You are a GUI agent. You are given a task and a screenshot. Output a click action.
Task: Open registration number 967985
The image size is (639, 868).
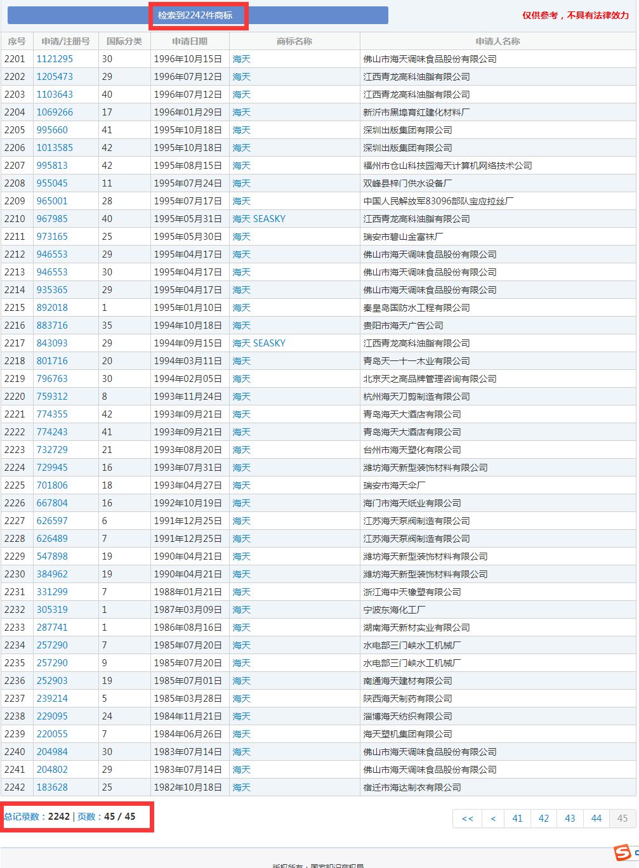pyautogui.click(x=52, y=219)
